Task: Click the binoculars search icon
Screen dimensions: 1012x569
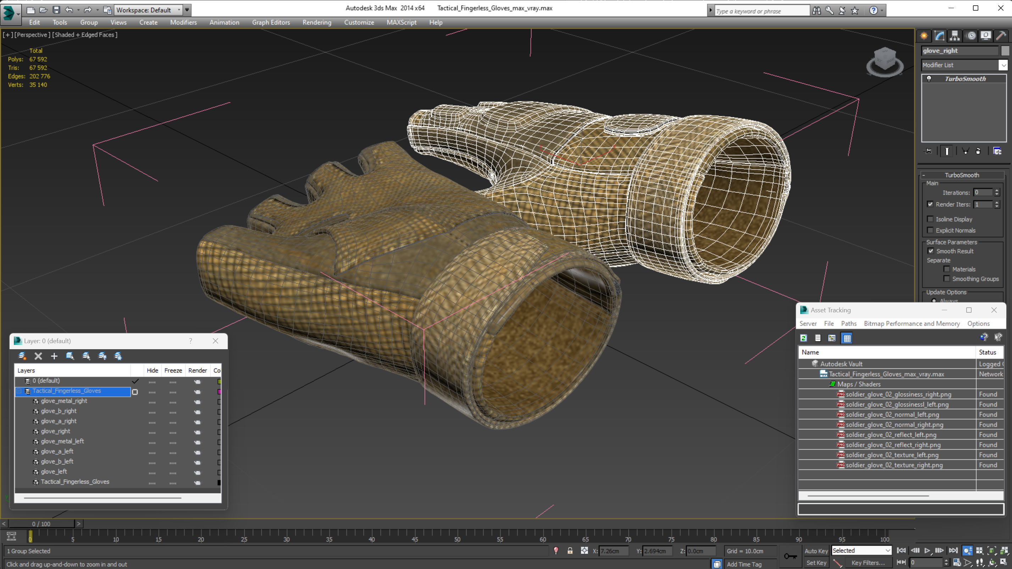Action: [x=816, y=11]
